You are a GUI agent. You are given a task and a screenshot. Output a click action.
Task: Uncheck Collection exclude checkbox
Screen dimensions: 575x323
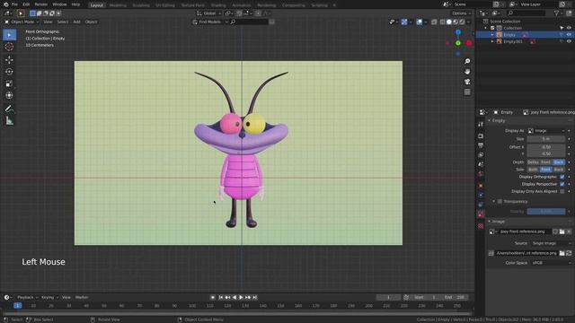pyautogui.click(x=492, y=28)
